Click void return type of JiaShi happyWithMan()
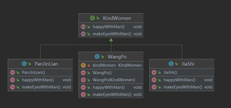The height and width of the screenshot is (108, 231). (x=208, y=80)
